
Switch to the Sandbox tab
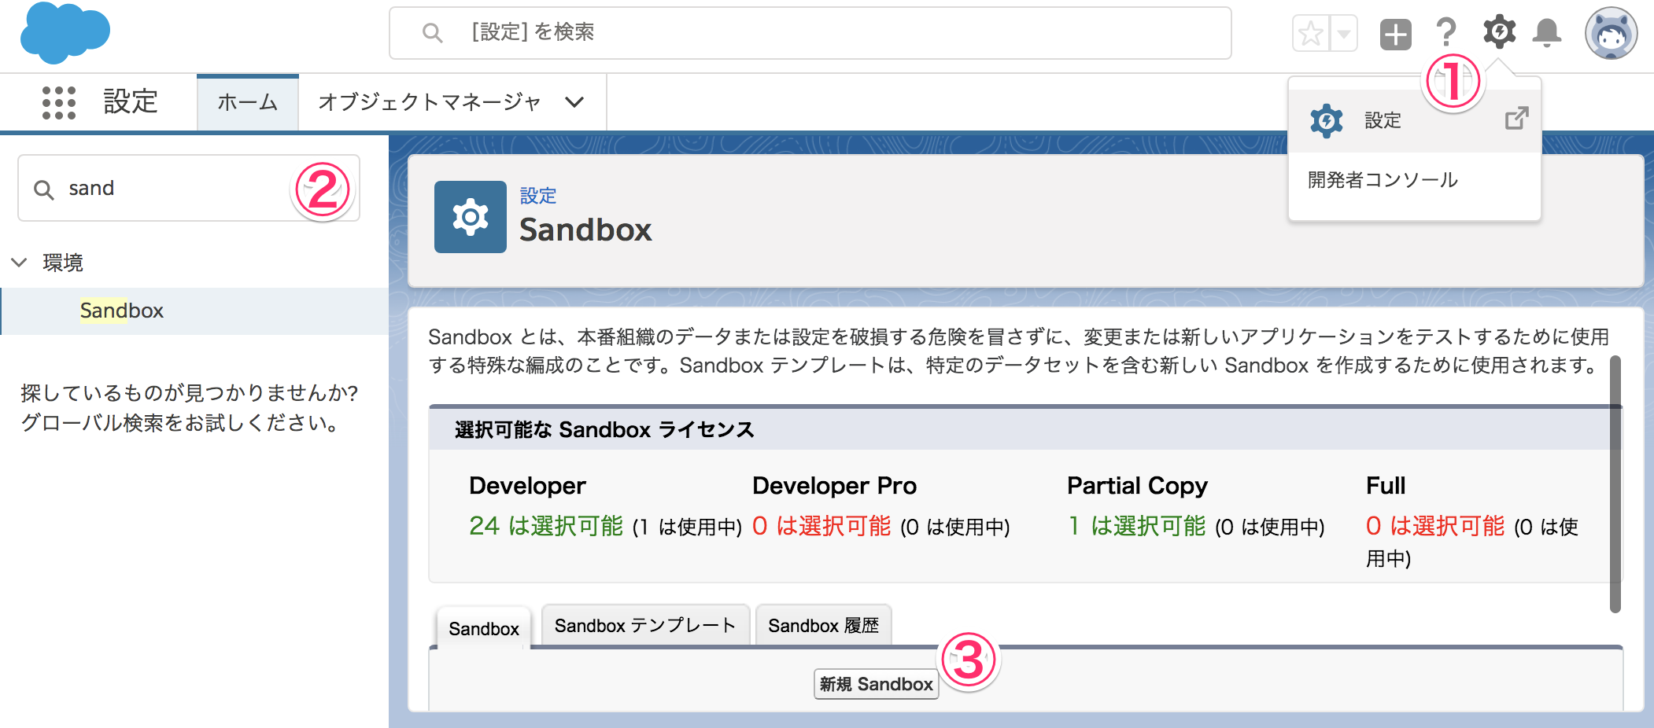point(484,628)
